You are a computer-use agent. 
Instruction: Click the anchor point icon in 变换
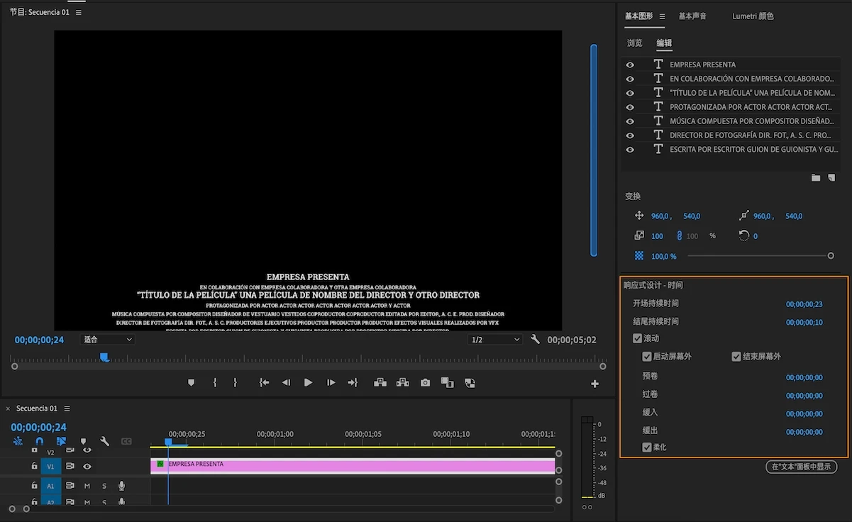743,216
